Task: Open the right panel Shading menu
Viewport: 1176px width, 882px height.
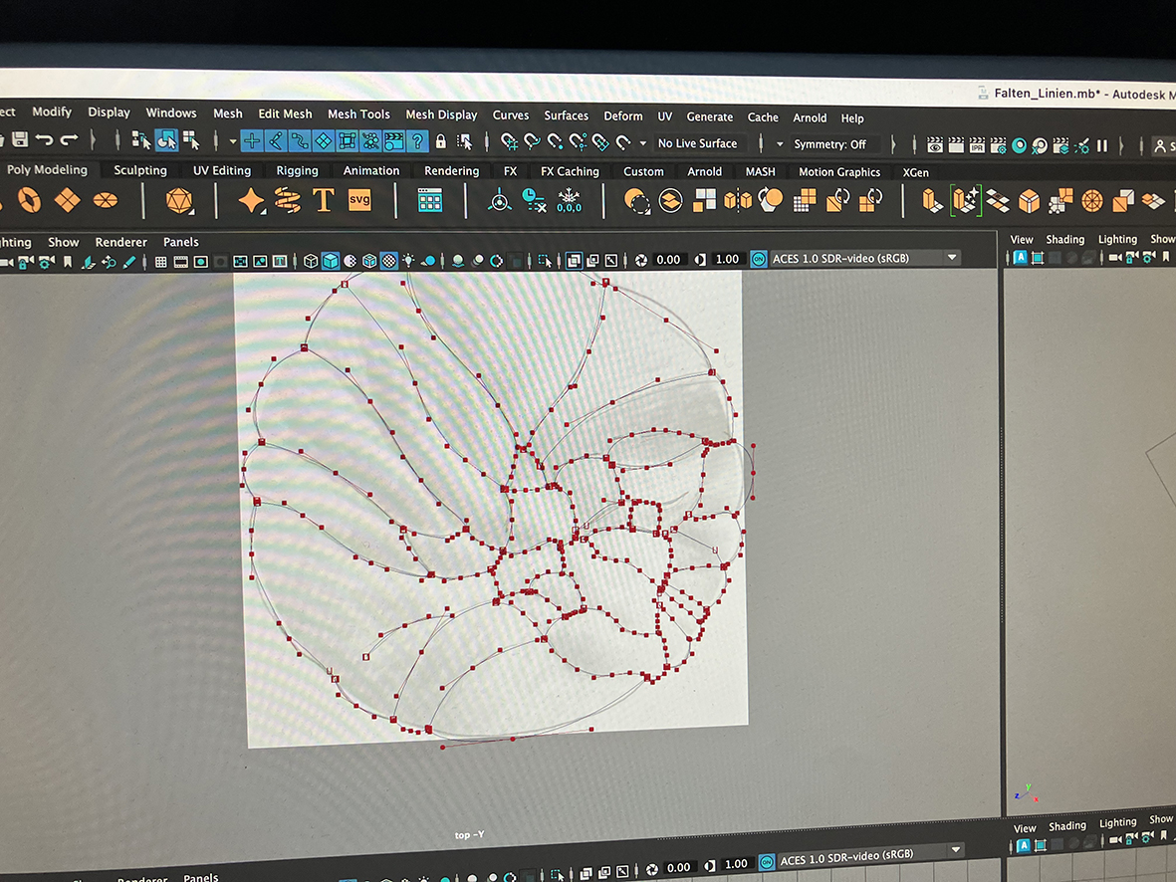Action: coord(1065,239)
